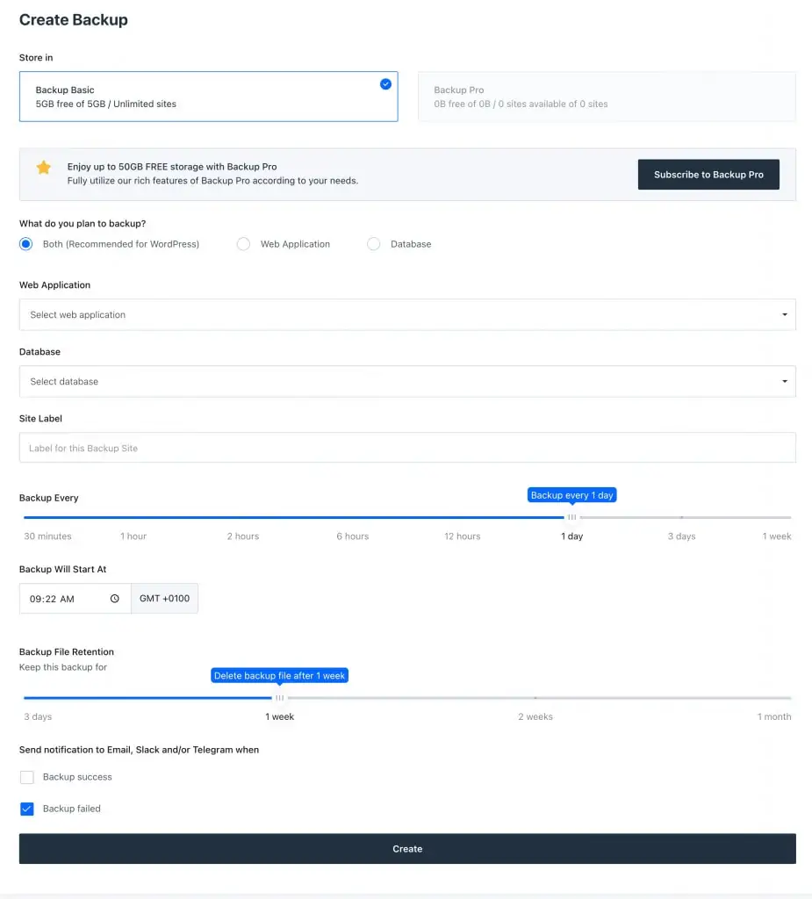This screenshot has height=899, width=812.
Task: Choose the Web Application radio button
Action: [243, 244]
